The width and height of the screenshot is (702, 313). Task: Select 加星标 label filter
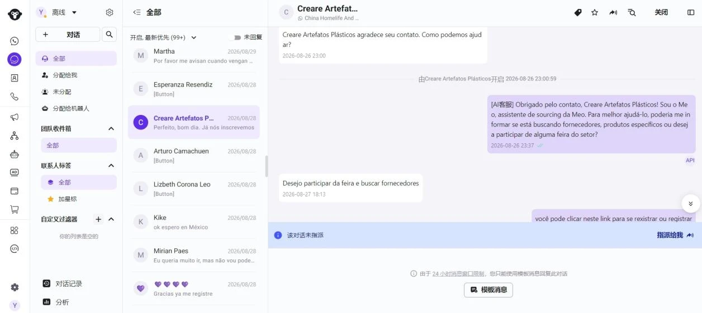tap(79, 199)
